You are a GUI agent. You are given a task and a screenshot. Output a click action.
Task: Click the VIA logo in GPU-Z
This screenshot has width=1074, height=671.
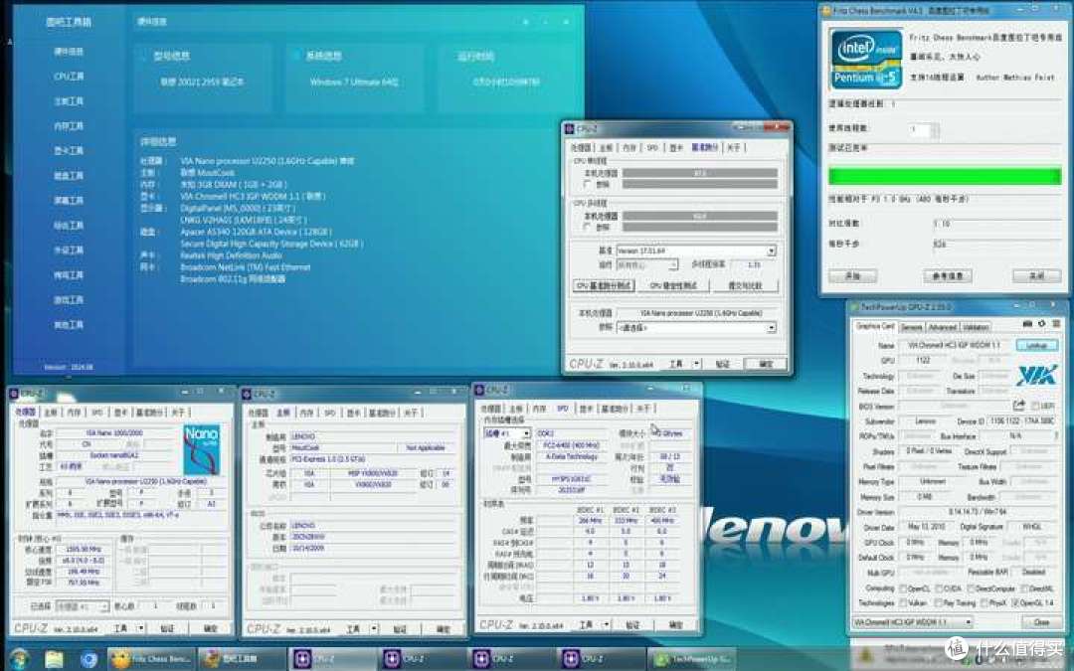pos(1037,375)
